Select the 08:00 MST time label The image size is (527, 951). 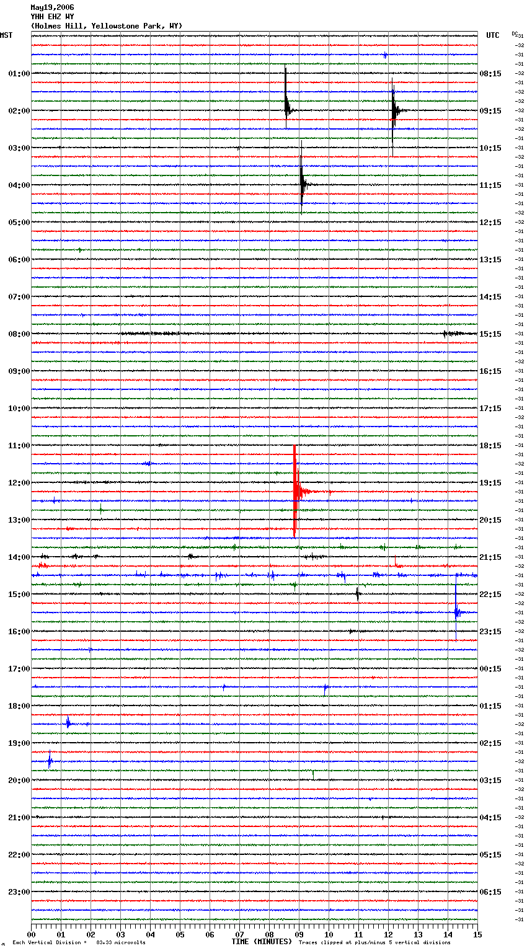coord(19,334)
